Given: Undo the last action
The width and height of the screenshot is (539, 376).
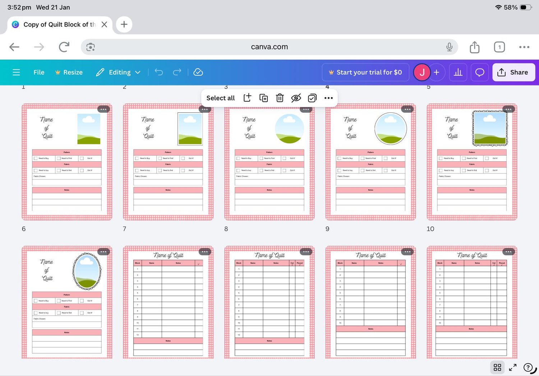Looking at the screenshot, I should tap(159, 72).
